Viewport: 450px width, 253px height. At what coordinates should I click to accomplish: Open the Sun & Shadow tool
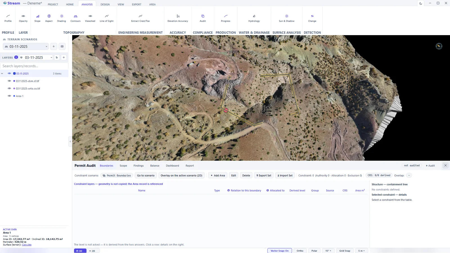[x=287, y=18]
